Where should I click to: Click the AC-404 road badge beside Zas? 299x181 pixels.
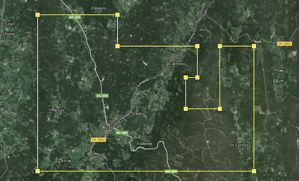pyautogui.click(x=121, y=133)
